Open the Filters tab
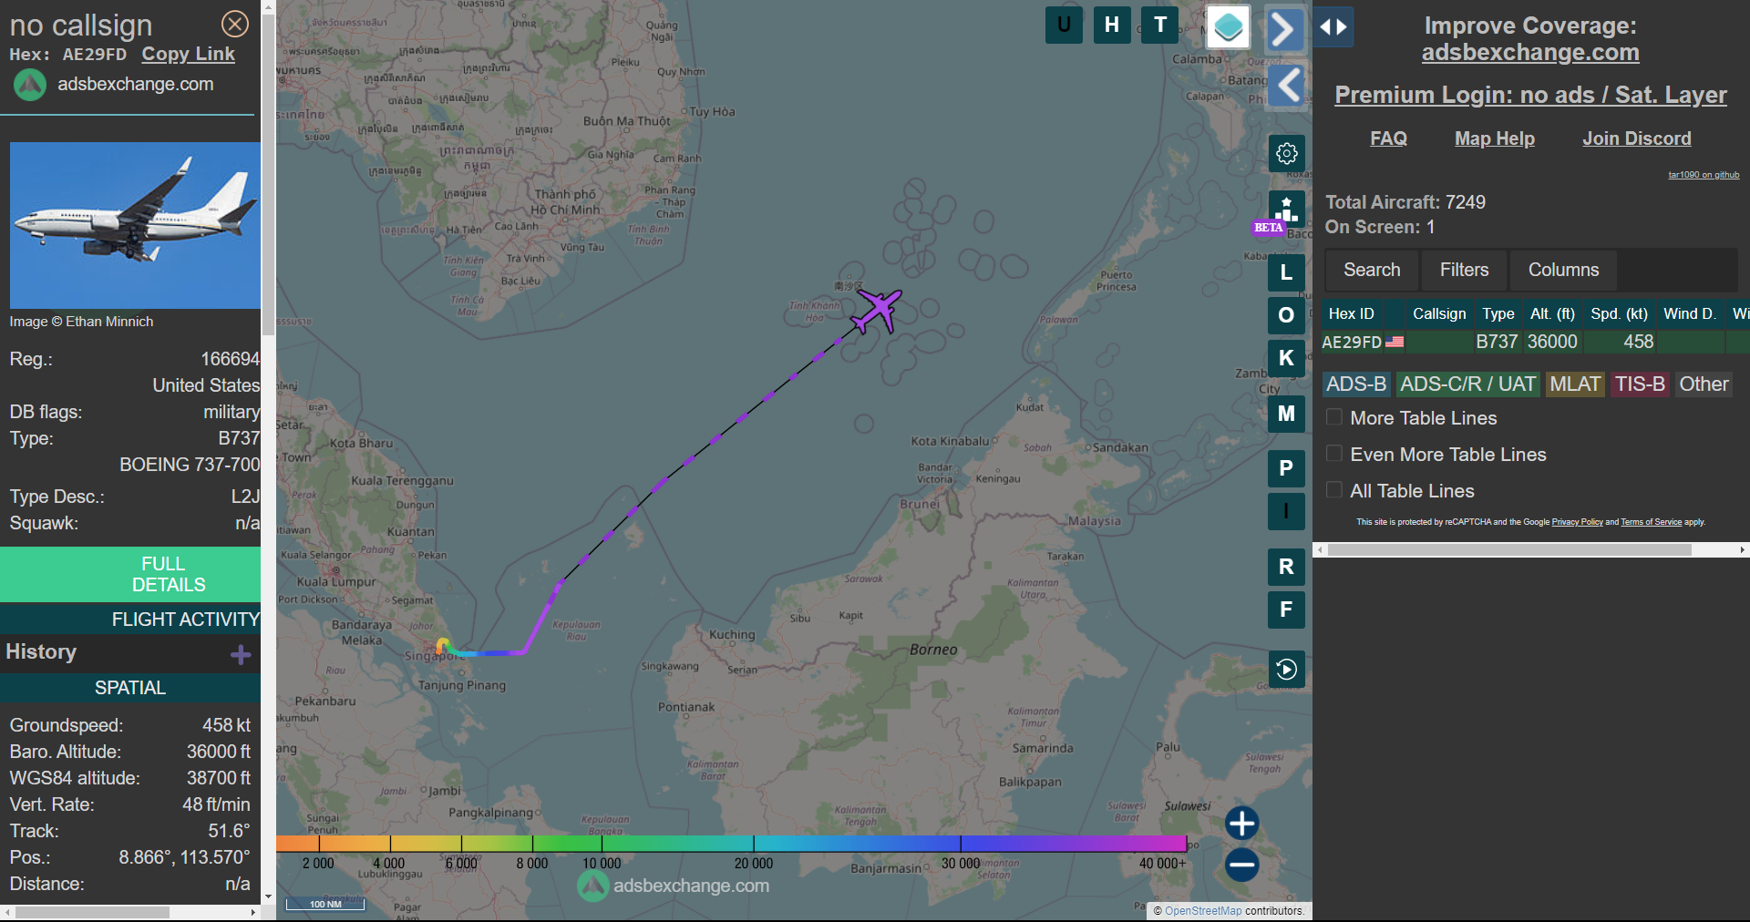This screenshot has width=1750, height=922. coord(1464,270)
